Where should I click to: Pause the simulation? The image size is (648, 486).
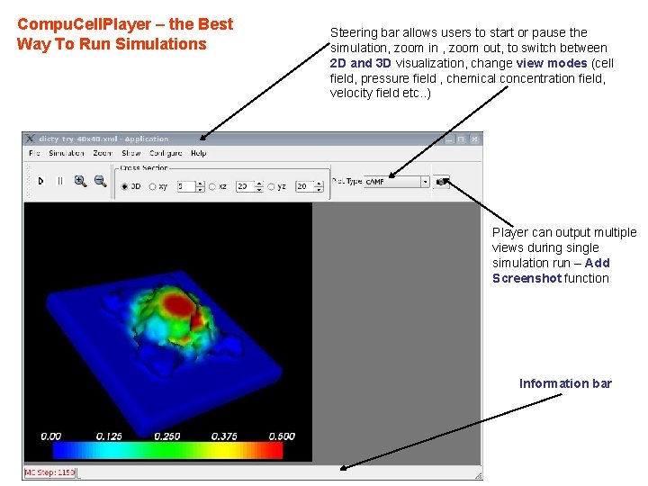(60, 181)
